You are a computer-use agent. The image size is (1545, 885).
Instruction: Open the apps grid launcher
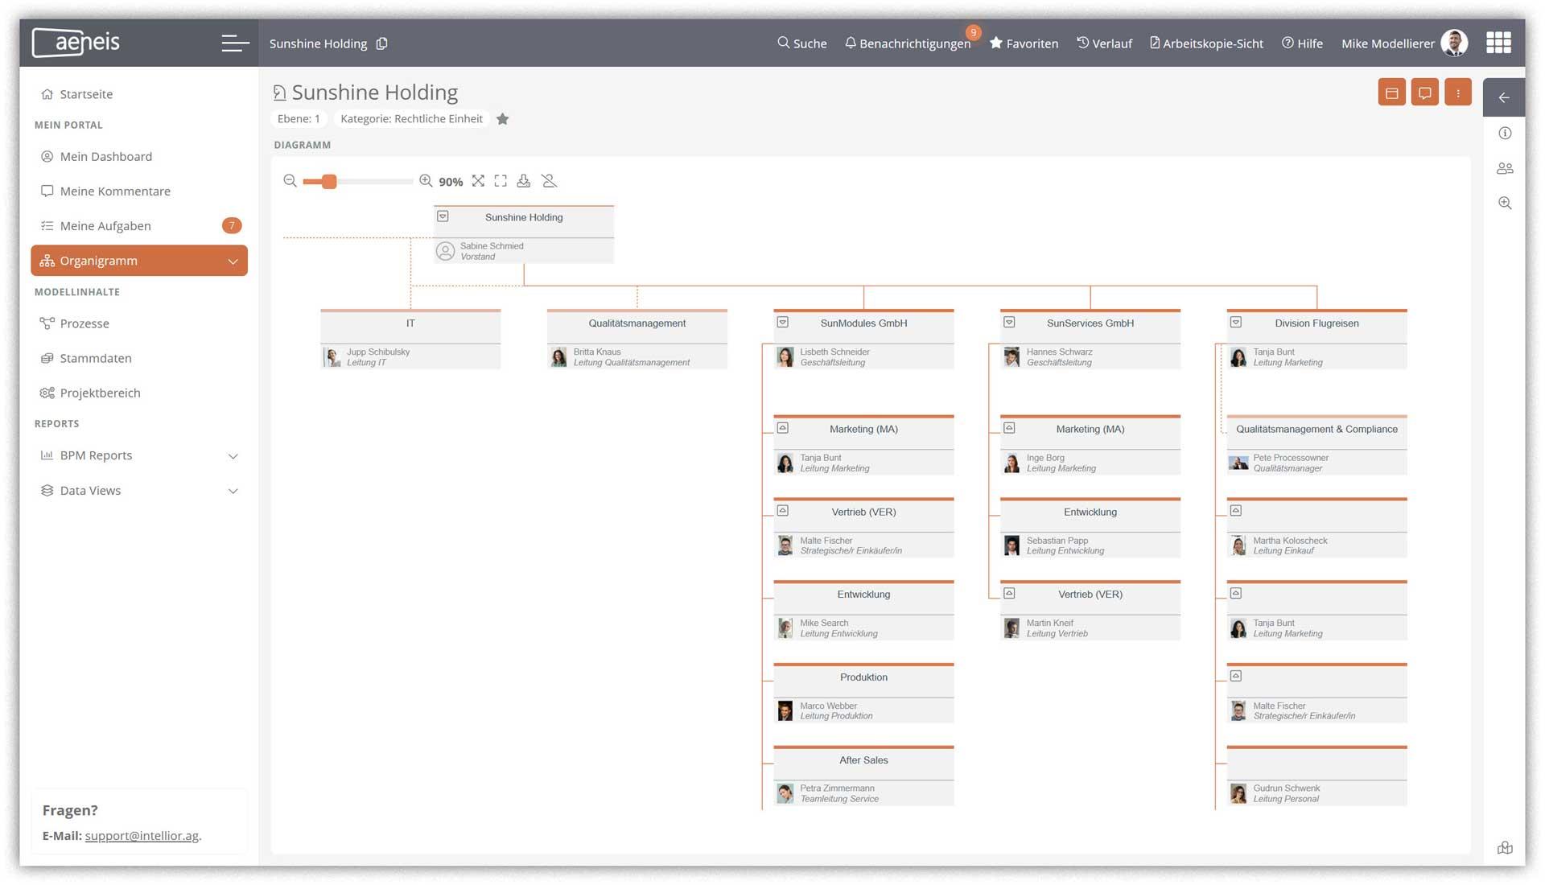click(x=1498, y=43)
